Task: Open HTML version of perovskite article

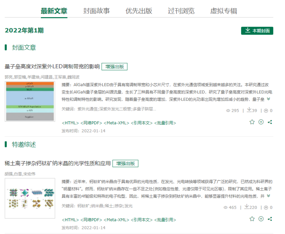Action: (x=70, y=220)
